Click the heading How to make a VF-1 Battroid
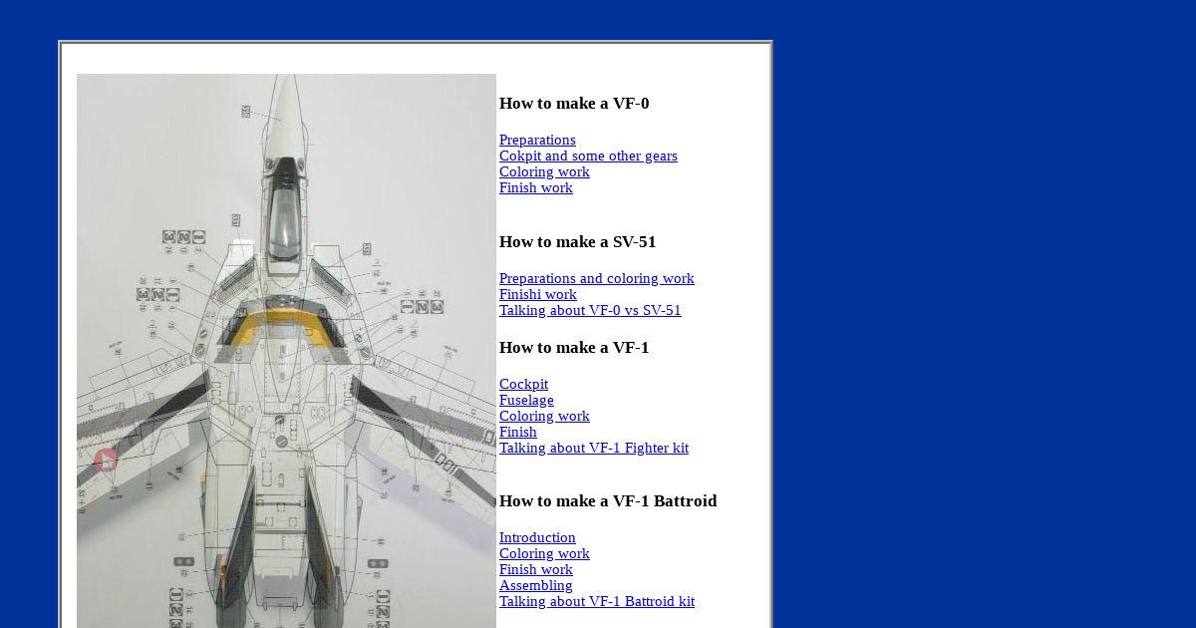Viewport: 1196px width, 628px height. pos(608,501)
